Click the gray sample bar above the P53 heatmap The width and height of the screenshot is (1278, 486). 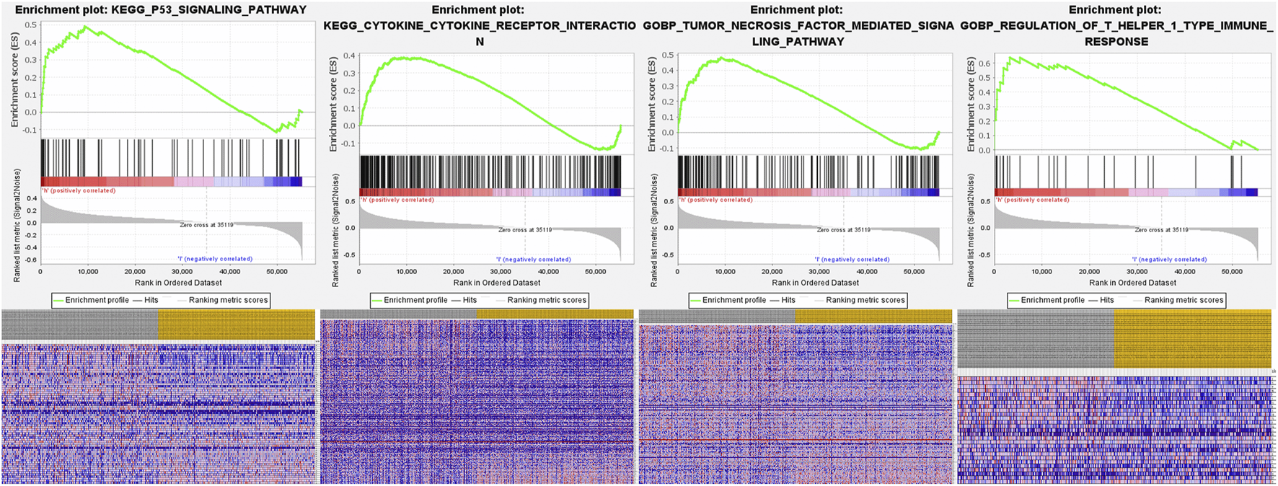79,324
